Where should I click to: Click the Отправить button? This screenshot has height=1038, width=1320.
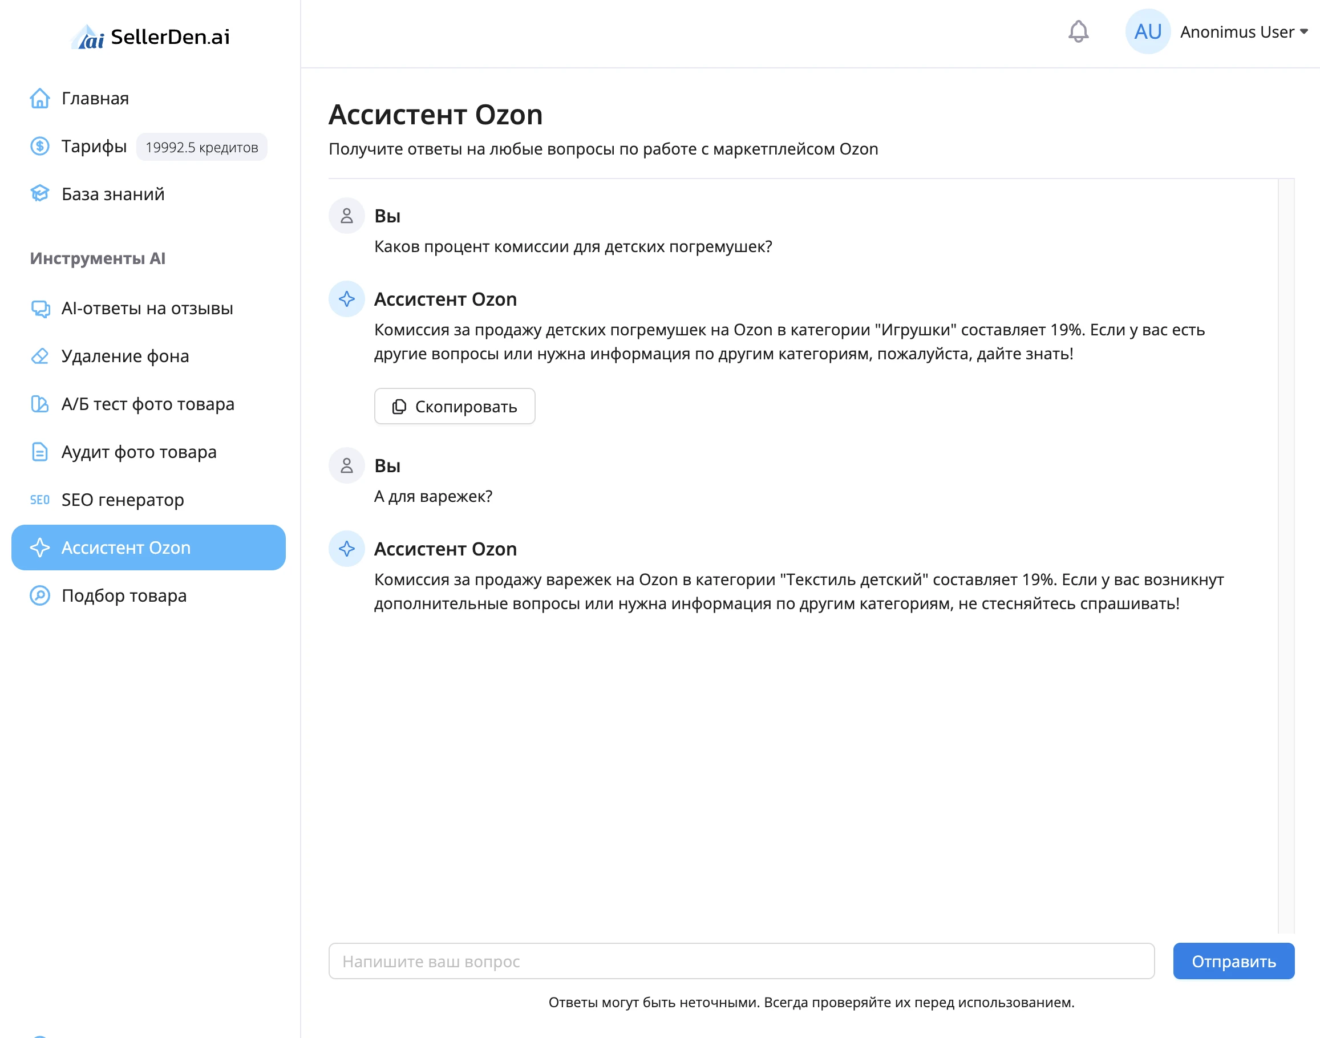(1234, 961)
